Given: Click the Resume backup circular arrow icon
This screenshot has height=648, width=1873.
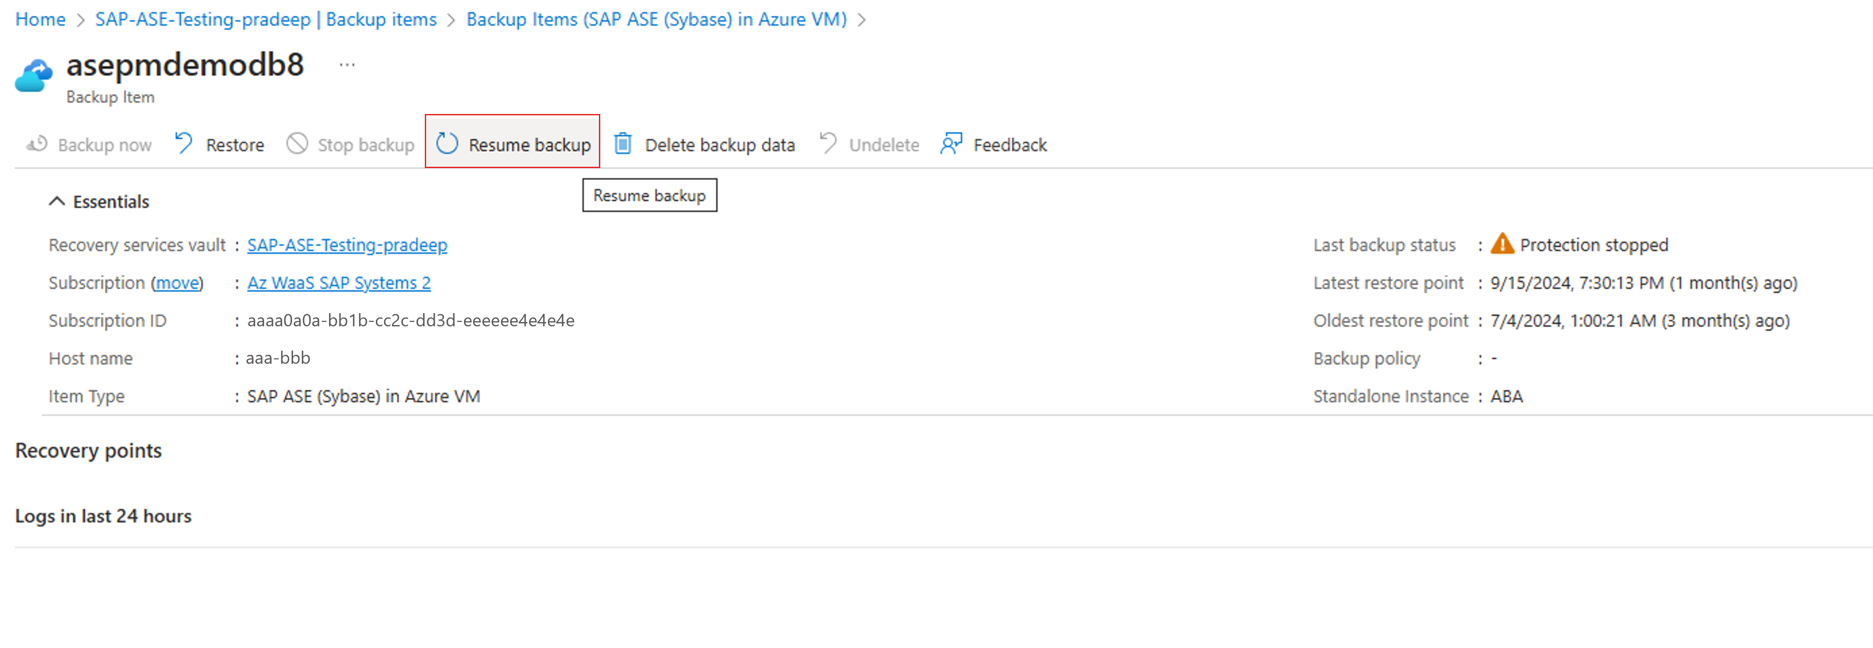Looking at the screenshot, I should click(447, 144).
